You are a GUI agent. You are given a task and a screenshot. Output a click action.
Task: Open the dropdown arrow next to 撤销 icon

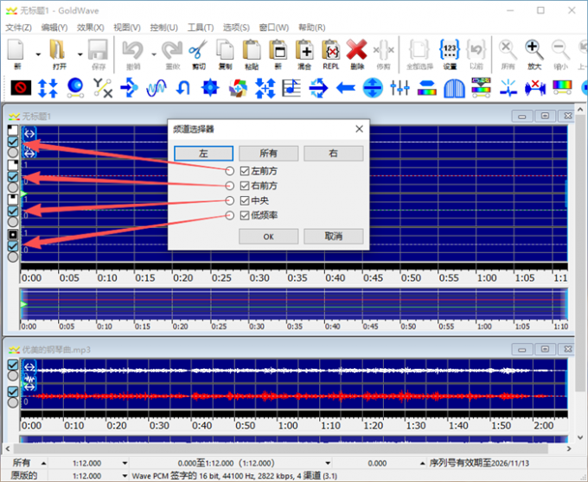[x=154, y=54]
